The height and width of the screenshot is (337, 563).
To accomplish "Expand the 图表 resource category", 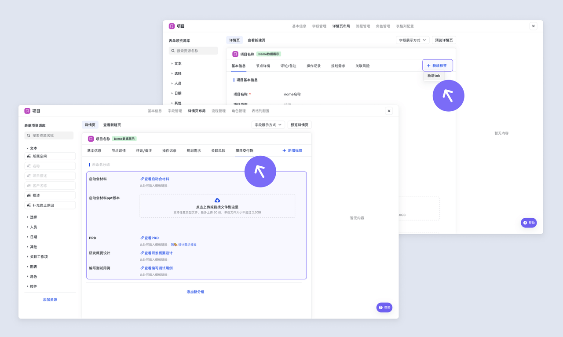I will 27,267.
